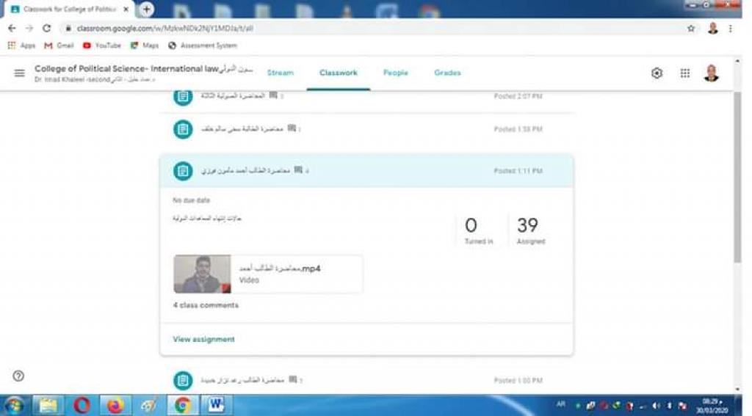Click the browser back arrow
Viewport: 752px width, 416px height.
coord(12,28)
